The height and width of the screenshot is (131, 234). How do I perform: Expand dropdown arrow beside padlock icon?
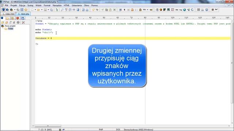pyautogui.click(x=147, y=10)
